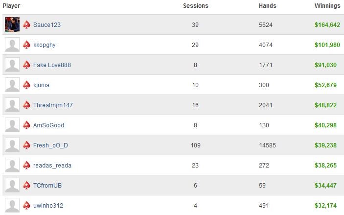Image resolution: width=344 pixels, height=215 pixels.
Task: Click the Player column header
Action: click(11, 6)
